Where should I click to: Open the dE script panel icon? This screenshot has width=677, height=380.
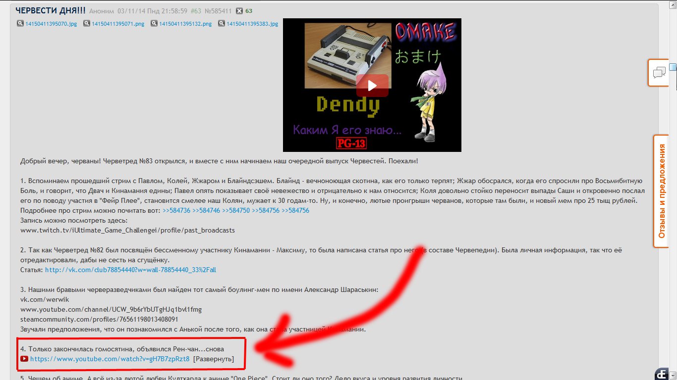pos(661,374)
